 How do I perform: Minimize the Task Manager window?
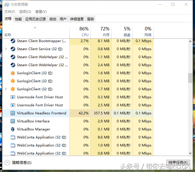coord(160,5)
